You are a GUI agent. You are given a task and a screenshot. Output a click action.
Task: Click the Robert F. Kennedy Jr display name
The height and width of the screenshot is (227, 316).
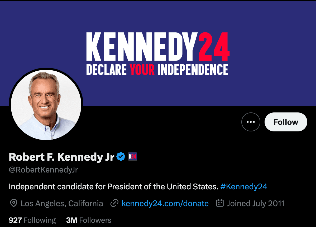tap(61, 157)
